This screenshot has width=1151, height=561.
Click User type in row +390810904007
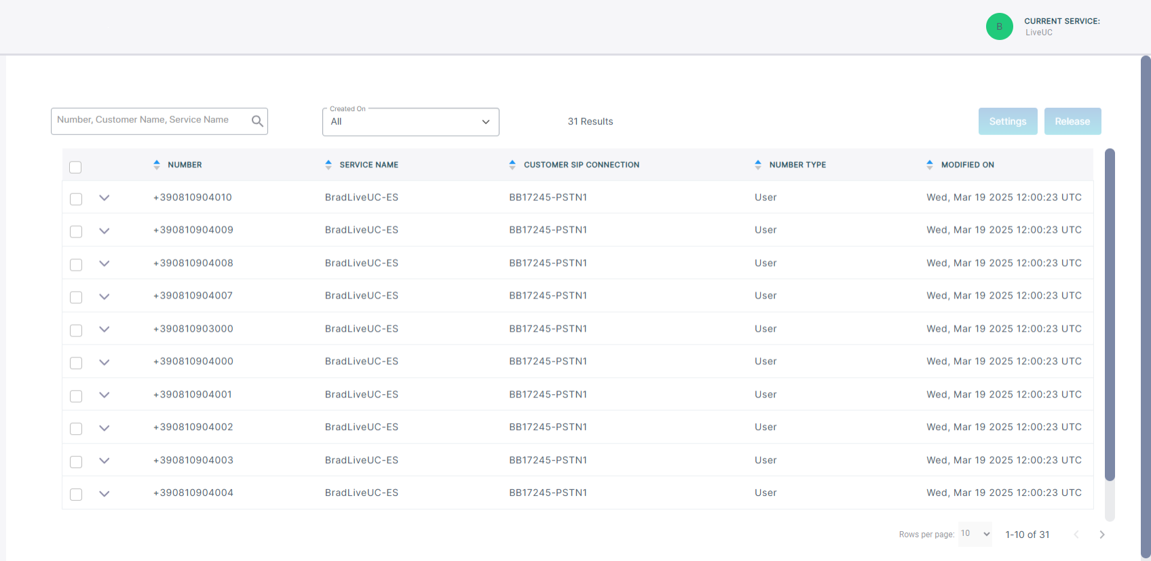(x=766, y=296)
